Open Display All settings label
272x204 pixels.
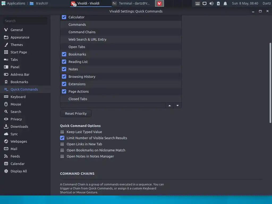[19, 171]
